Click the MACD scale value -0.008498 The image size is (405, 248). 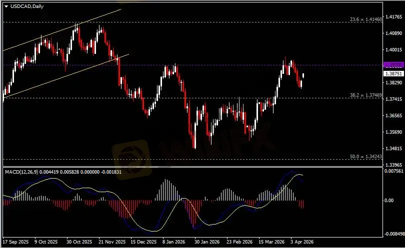394,234
